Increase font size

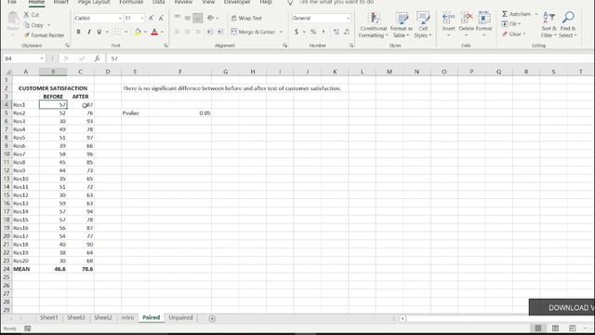coord(151,18)
